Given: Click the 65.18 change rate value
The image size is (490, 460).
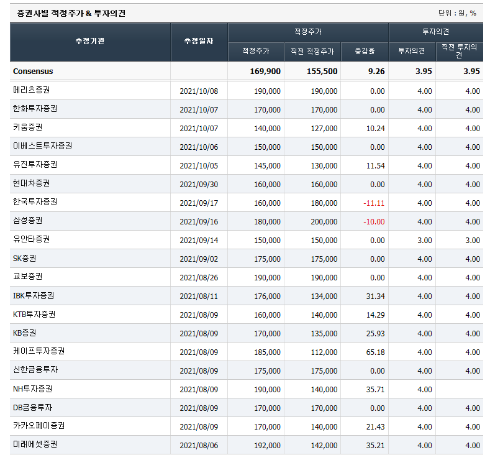Looking at the screenshot, I should click(x=375, y=352).
